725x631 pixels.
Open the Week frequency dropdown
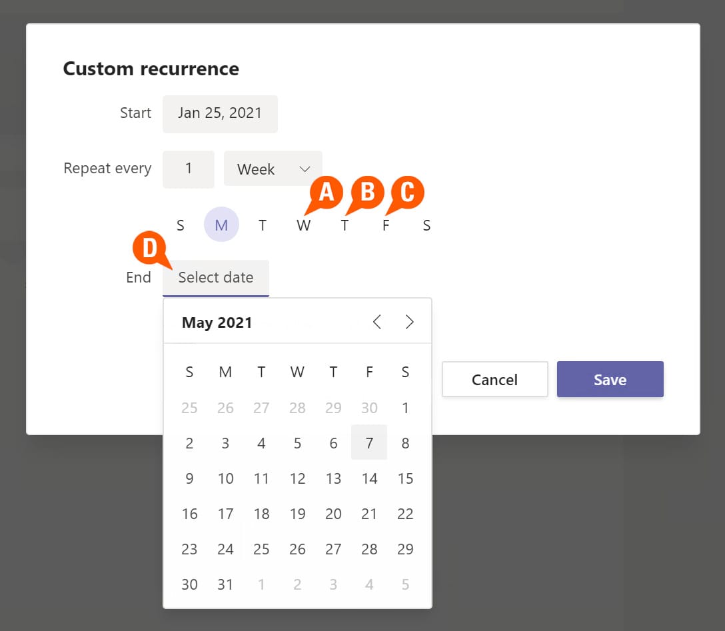pyautogui.click(x=273, y=169)
